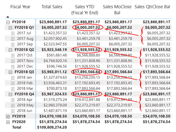Expand the 2018 May month row
This screenshot has height=132, width=176.
point(13,105)
